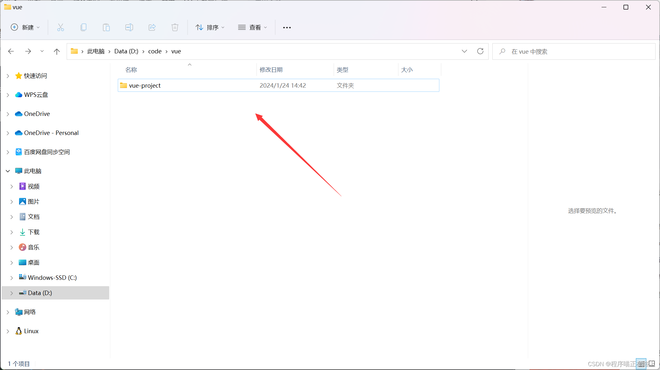
Task: Open recent locations dropdown arrow
Action: tap(42, 51)
